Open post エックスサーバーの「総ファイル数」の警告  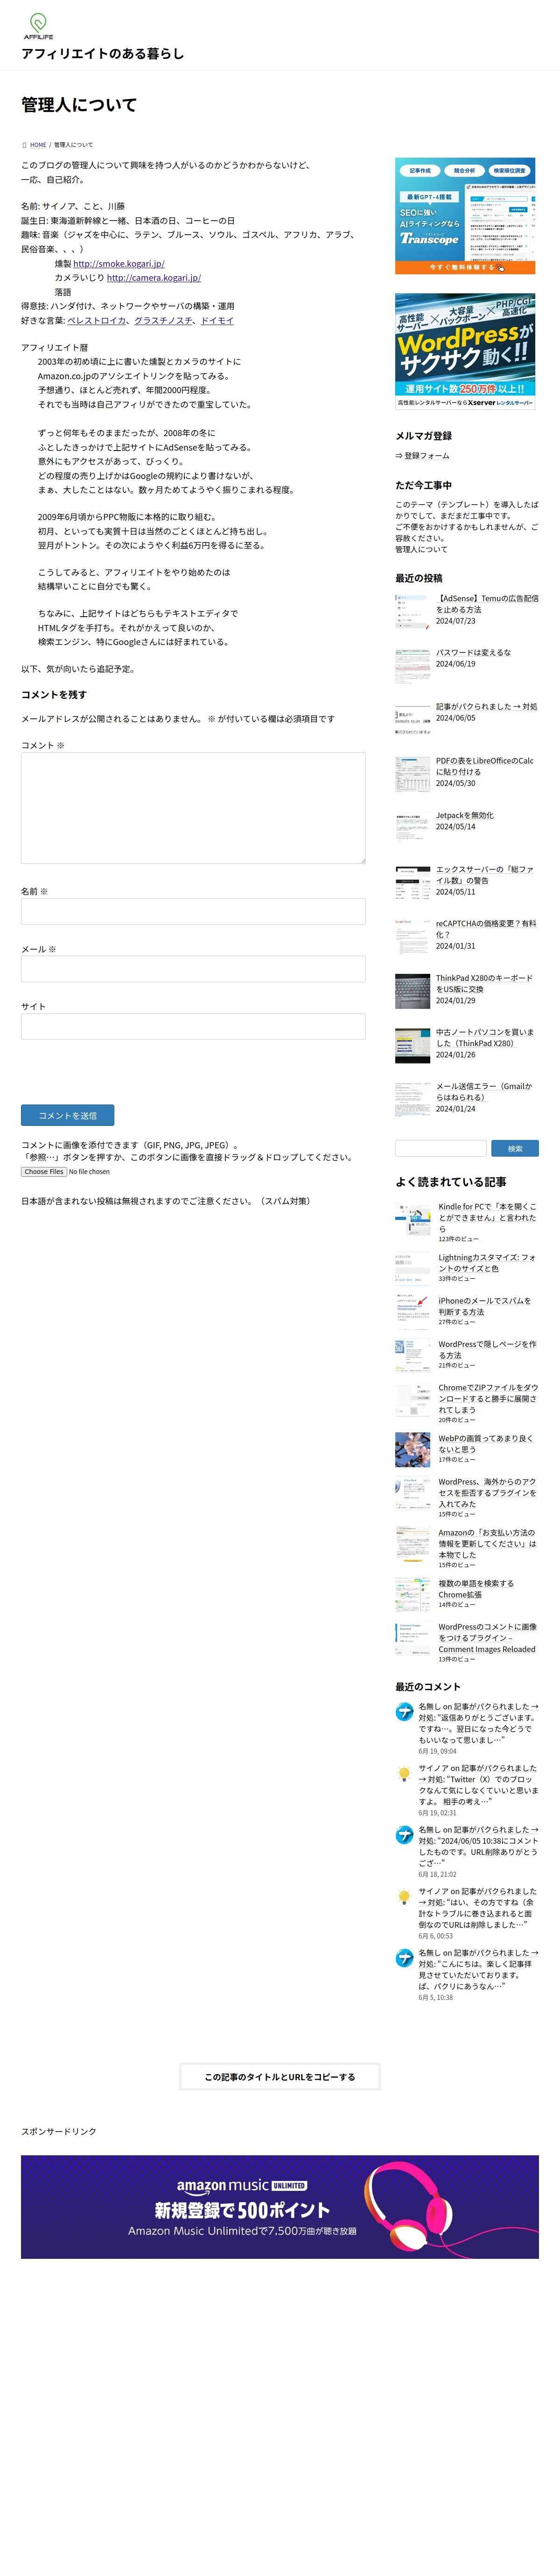485,875
